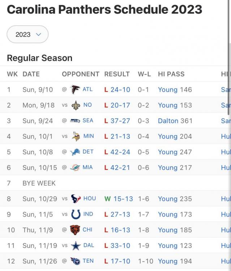Screen dimensions: 231x271
Task: Click Young in the week 12 row
Action: pos(168,261)
